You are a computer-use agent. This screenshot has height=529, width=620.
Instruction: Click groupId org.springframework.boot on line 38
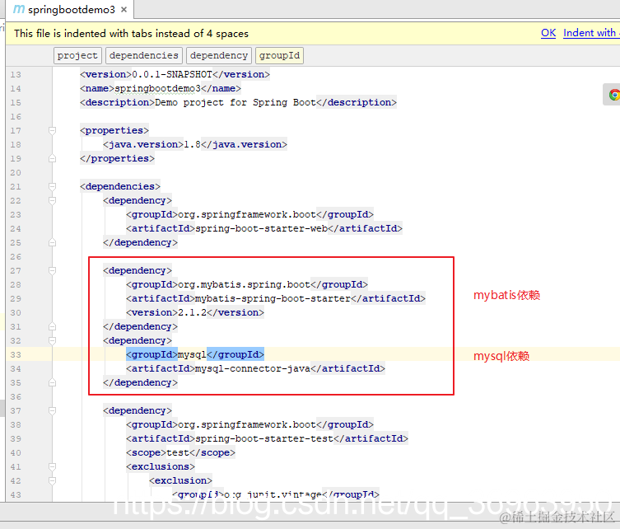tap(247, 424)
